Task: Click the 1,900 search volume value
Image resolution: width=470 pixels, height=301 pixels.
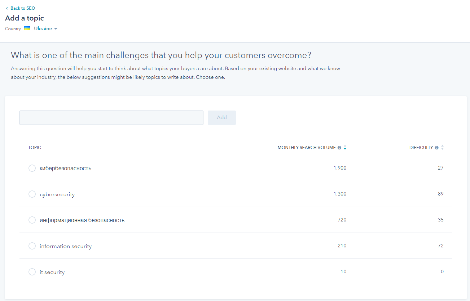Action: 340,168
